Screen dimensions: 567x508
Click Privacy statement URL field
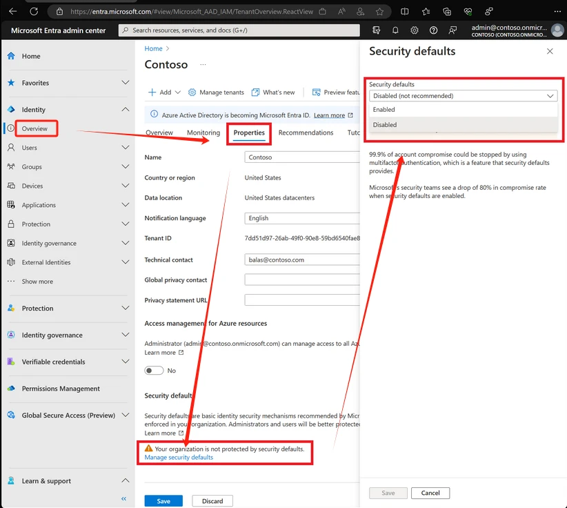point(302,300)
